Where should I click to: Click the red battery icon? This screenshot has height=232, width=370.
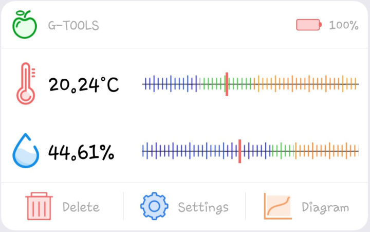pyautogui.click(x=308, y=25)
